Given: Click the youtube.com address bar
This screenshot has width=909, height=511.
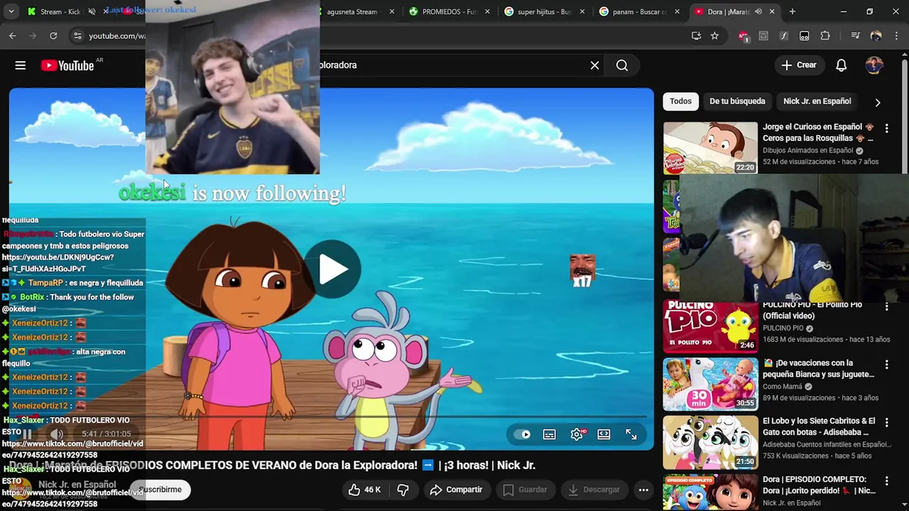Looking at the screenshot, I should (117, 36).
